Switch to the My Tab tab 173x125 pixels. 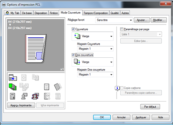12,13
